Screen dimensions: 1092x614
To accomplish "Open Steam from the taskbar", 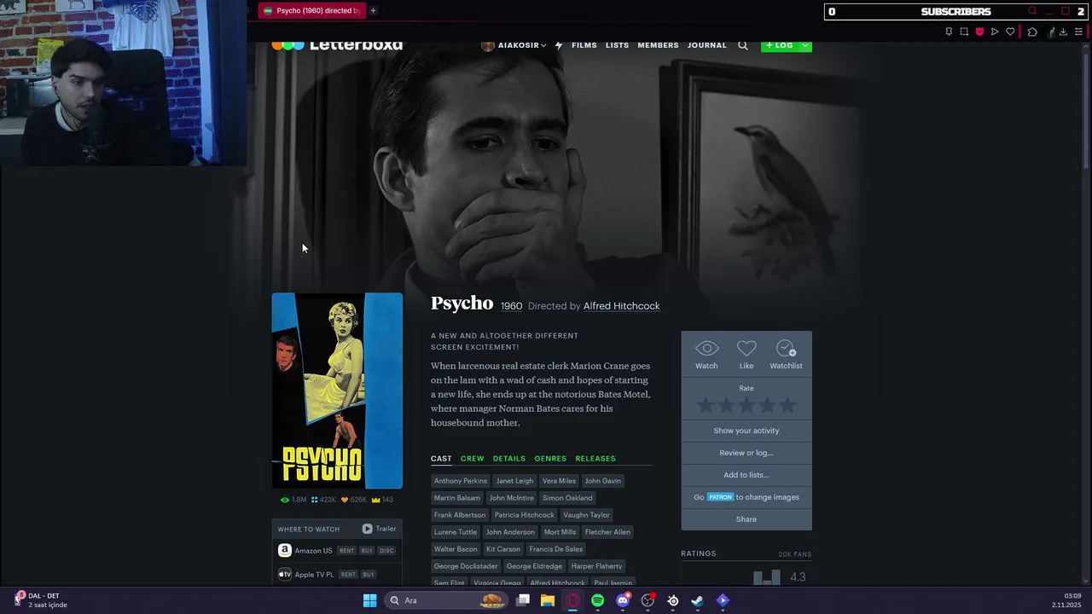I will click(697, 600).
